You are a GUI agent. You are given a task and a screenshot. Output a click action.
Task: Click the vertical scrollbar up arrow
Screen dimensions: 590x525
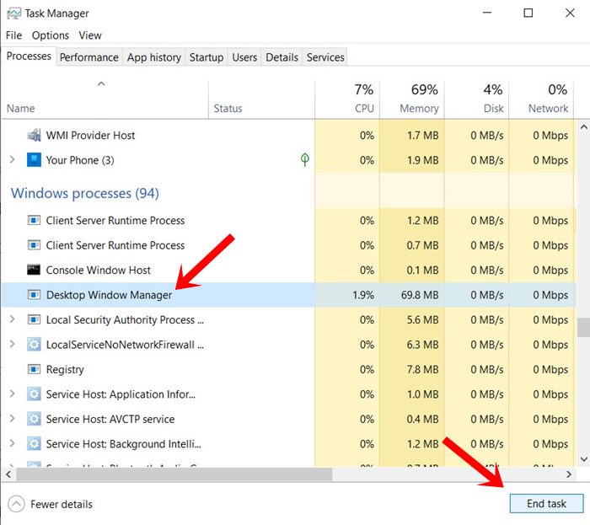click(583, 127)
